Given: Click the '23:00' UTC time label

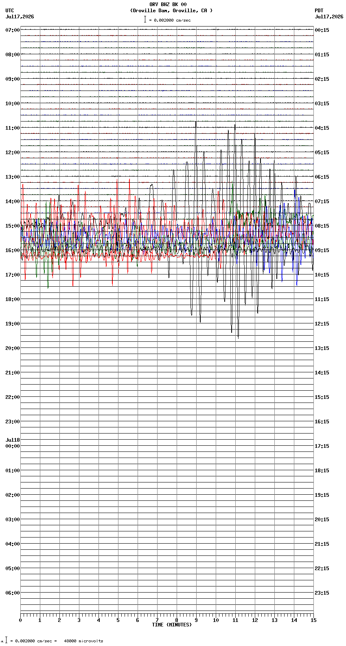Looking at the screenshot, I should tap(13, 422).
